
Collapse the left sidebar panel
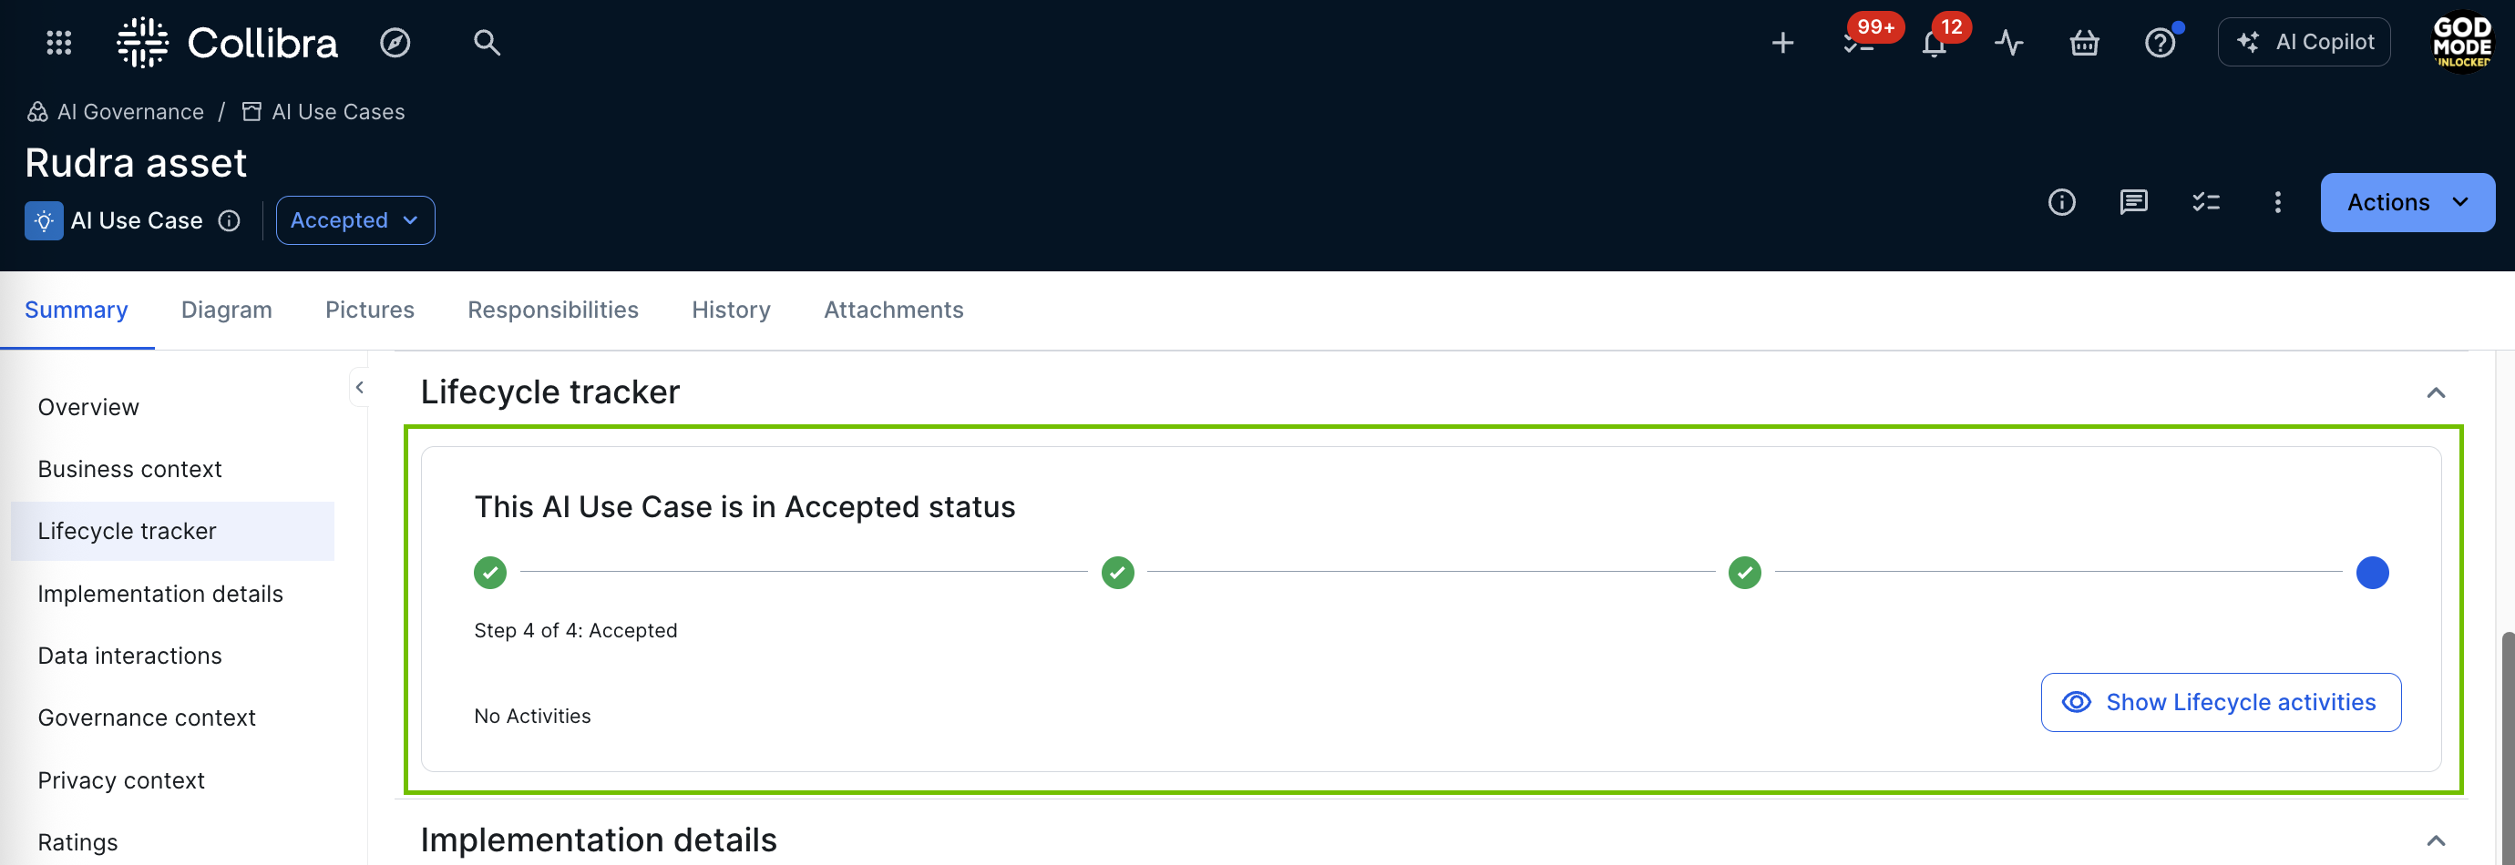coord(359,387)
